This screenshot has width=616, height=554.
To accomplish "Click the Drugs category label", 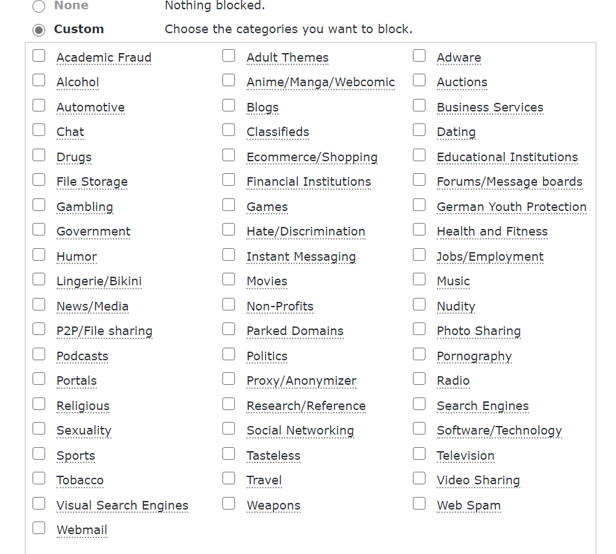I will [x=74, y=157].
